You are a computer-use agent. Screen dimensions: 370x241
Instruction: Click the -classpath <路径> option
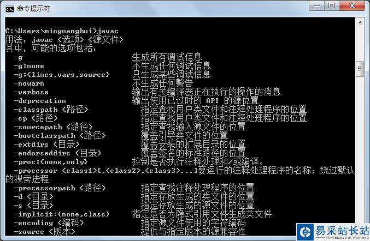click(51, 110)
